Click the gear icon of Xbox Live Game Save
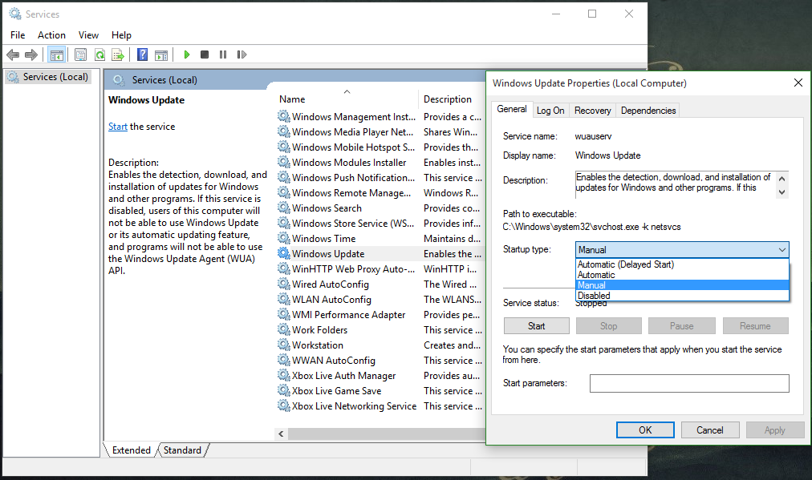Viewport: 812px width, 480px height. pos(284,390)
